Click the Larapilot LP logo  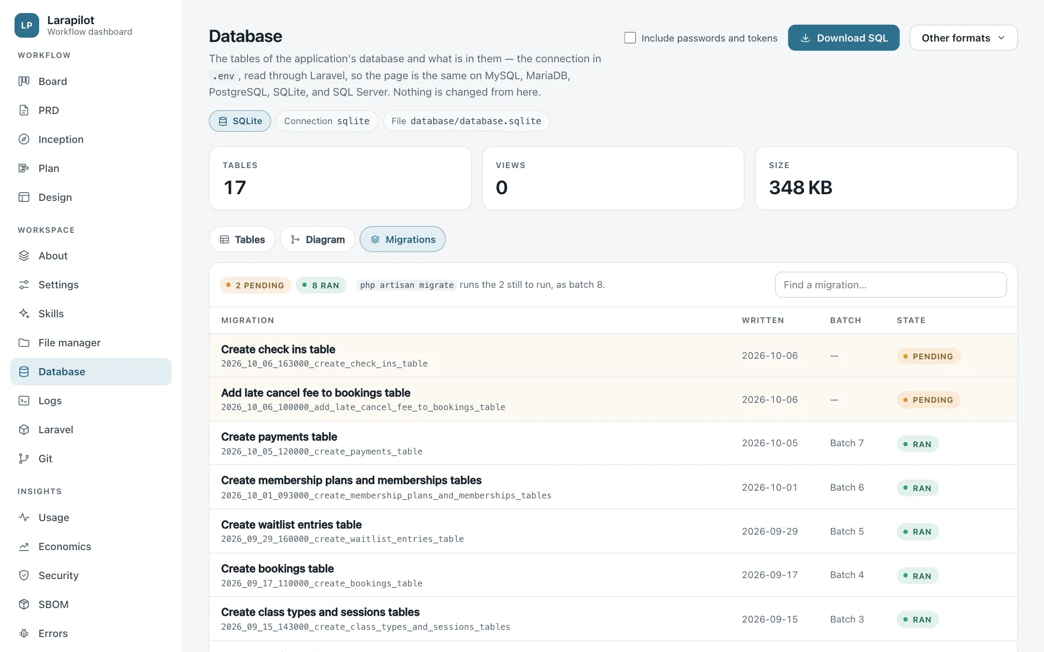pos(27,25)
